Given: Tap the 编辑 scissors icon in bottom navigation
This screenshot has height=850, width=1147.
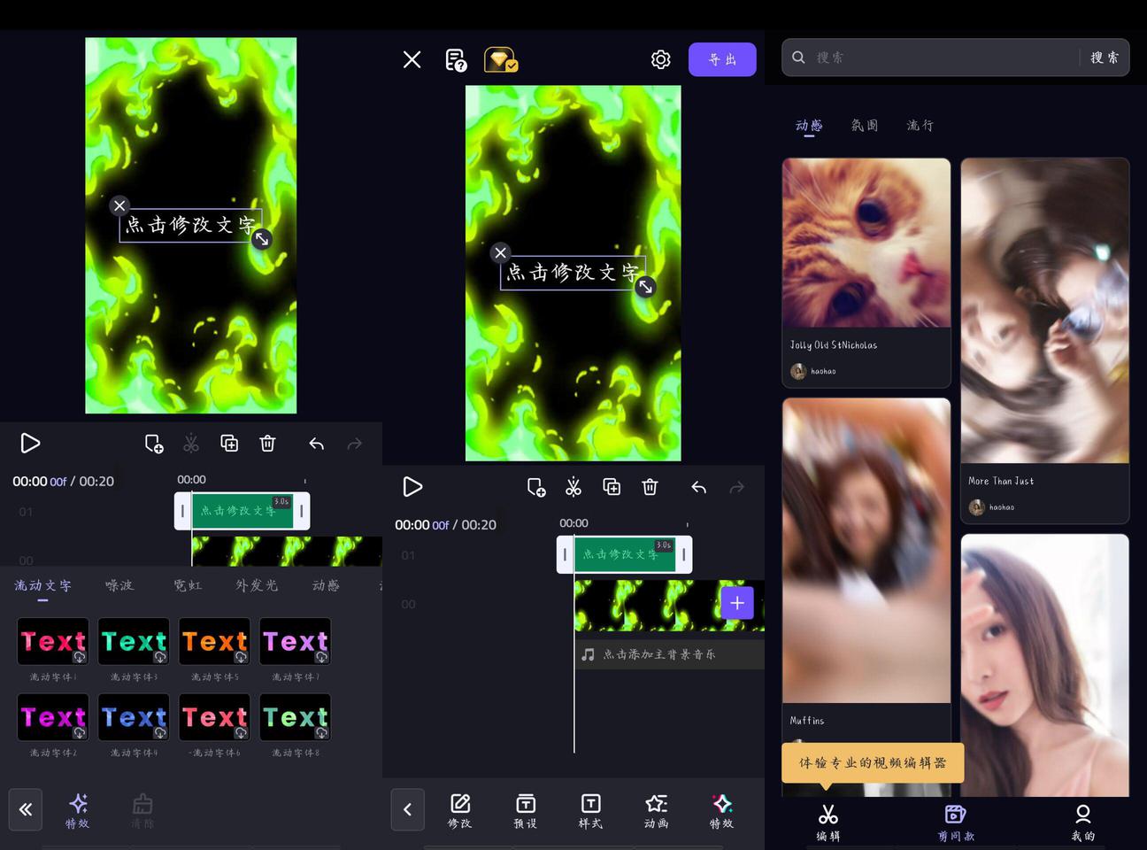Looking at the screenshot, I should [x=828, y=821].
